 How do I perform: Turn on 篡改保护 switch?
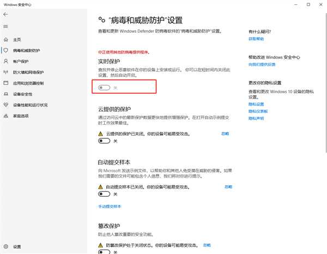click(x=104, y=252)
